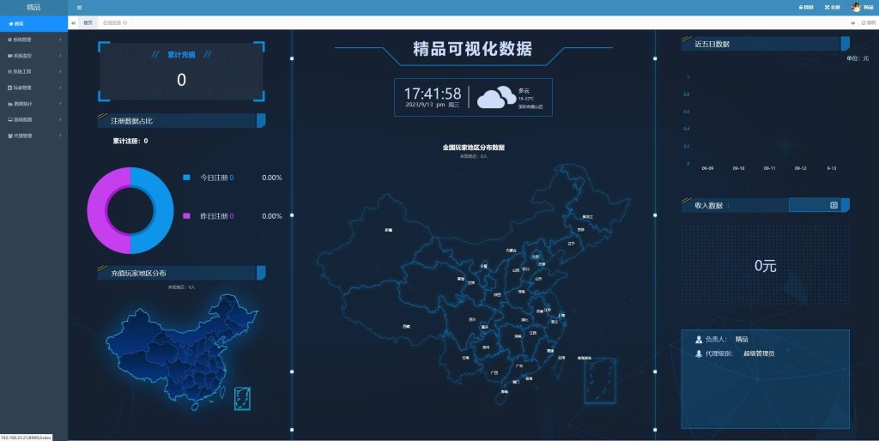Open the user avatar picture
Viewport: 879px width, 441px height.
(x=856, y=7)
